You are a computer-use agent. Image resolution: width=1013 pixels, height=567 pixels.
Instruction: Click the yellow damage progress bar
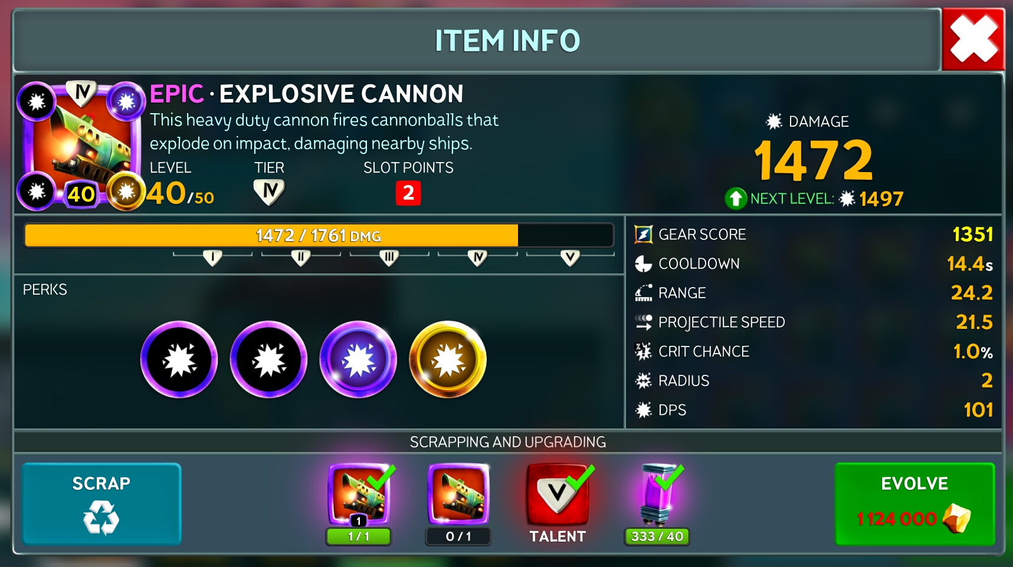pos(319,235)
